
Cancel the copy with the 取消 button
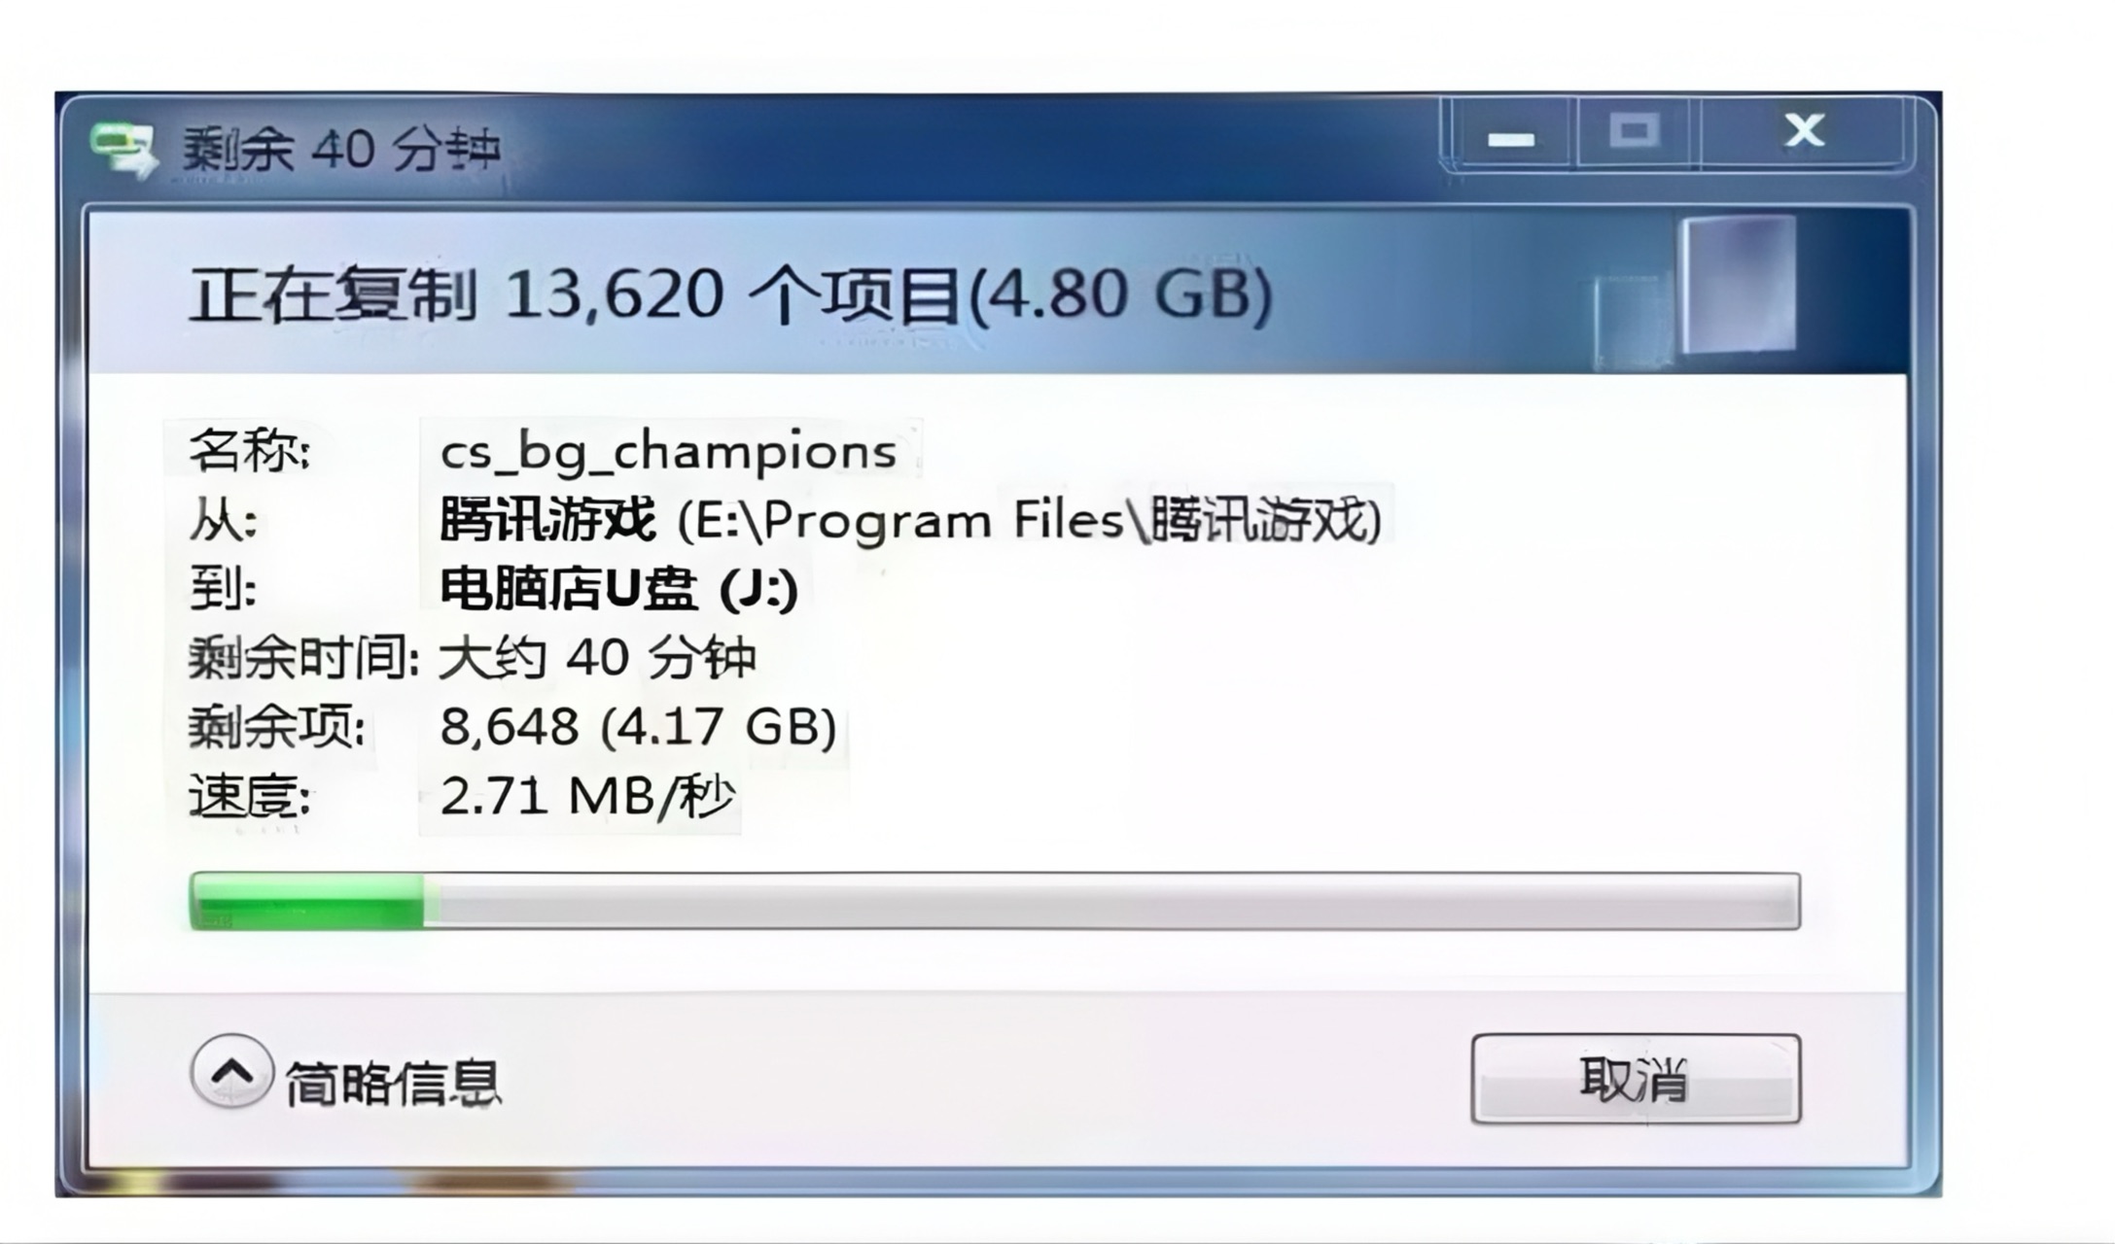(x=1636, y=1079)
